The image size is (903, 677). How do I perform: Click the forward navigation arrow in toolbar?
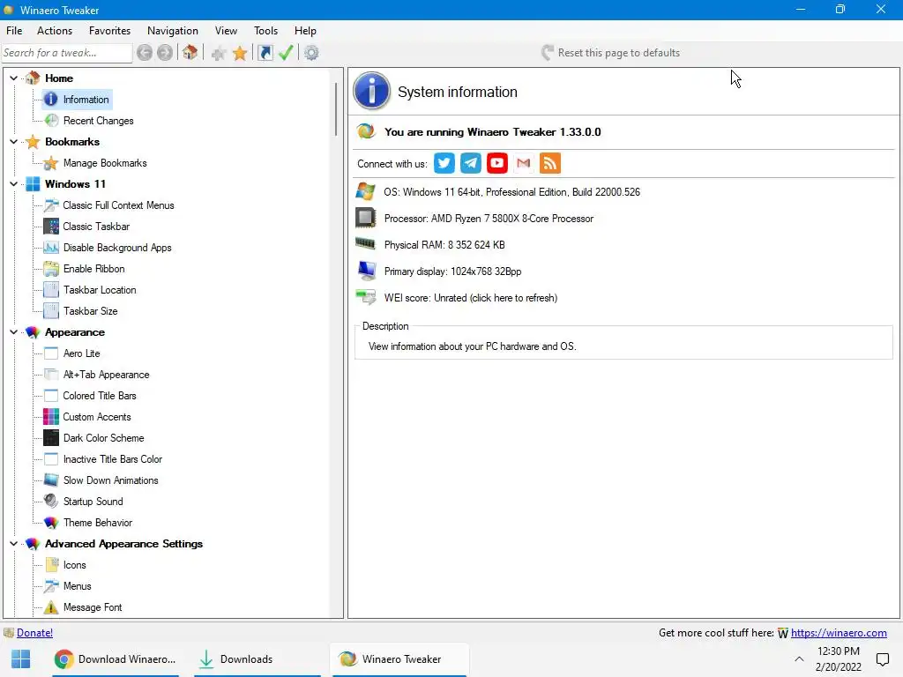point(165,53)
